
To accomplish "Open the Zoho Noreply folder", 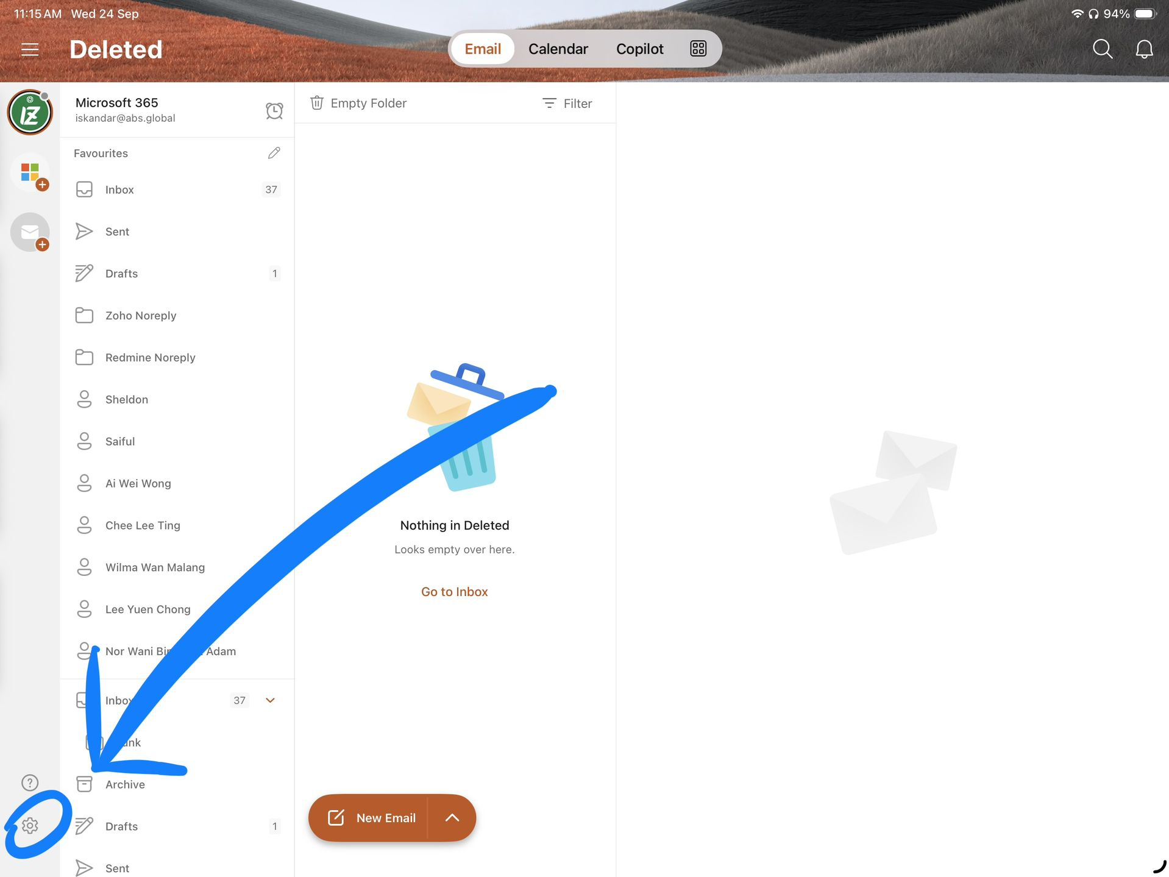I will click(x=177, y=316).
